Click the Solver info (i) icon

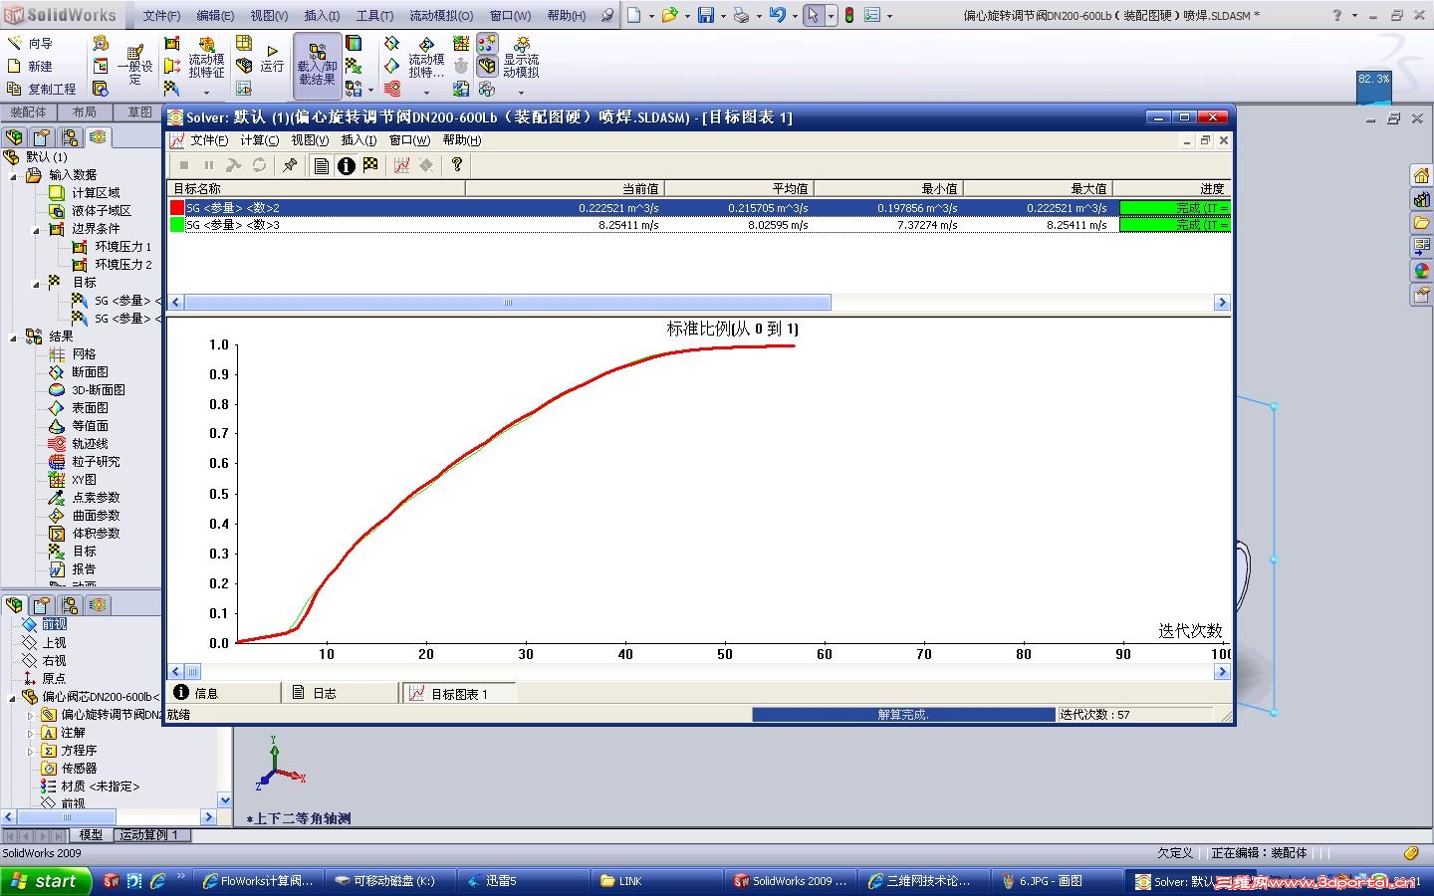[346, 165]
